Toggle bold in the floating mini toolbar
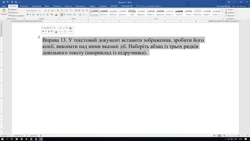The width and height of the screenshot is (250, 141). 43,31
